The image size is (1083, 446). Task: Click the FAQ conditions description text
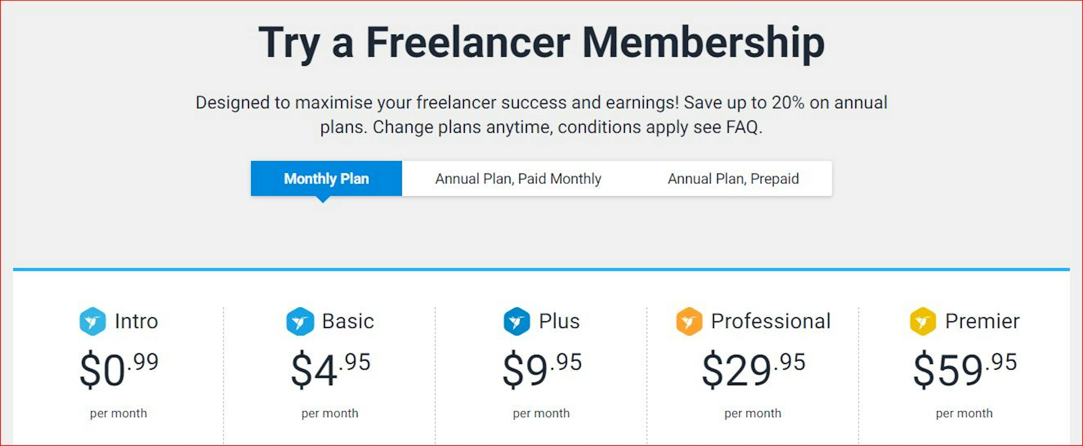[x=541, y=114]
